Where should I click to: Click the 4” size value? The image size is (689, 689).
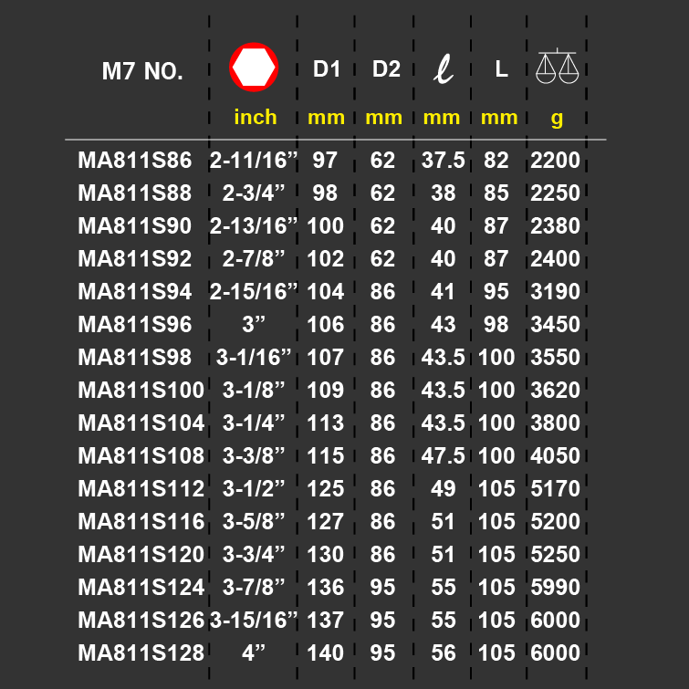254,653
